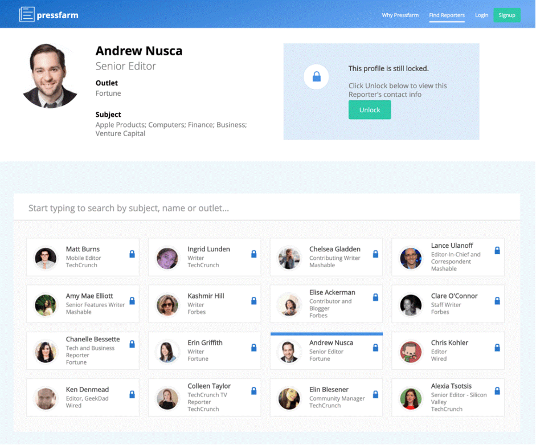Screen dimensions: 536x445
Task: Open Matt Burns name in reporter list
Action: (83, 249)
